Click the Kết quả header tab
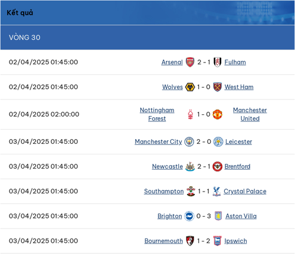The width and height of the screenshot is (295, 254). pos(20,13)
